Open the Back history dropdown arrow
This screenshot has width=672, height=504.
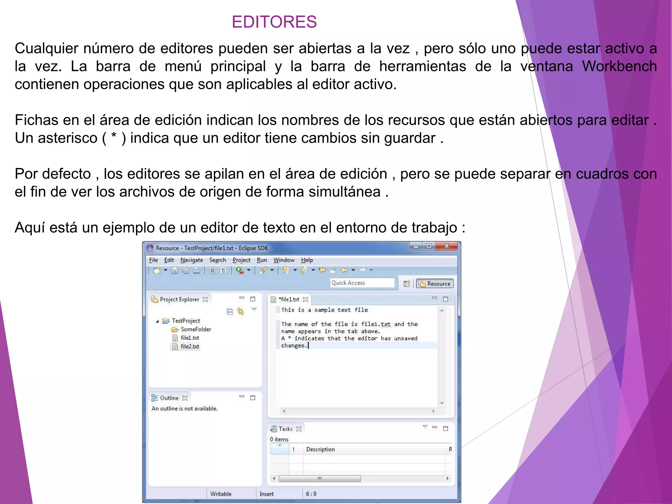click(x=353, y=270)
